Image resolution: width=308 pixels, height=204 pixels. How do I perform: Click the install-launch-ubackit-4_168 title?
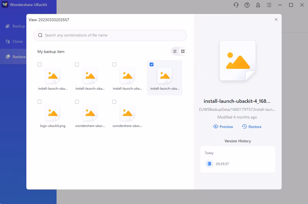click(x=237, y=101)
